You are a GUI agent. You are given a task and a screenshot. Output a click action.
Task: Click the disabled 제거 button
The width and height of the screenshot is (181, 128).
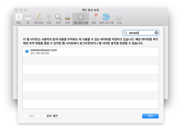(31, 116)
